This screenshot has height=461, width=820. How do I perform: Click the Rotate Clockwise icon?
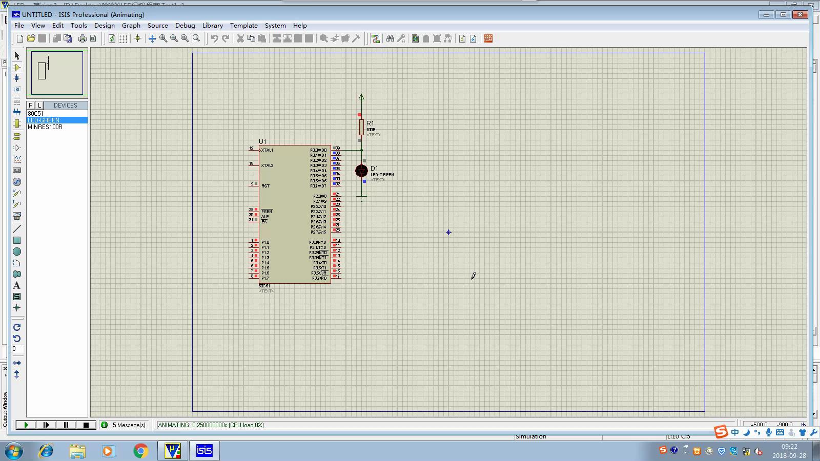pyautogui.click(x=17, y=327)
